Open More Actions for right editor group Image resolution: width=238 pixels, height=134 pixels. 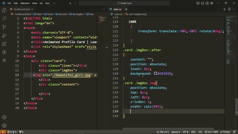(x=234, y=9)
